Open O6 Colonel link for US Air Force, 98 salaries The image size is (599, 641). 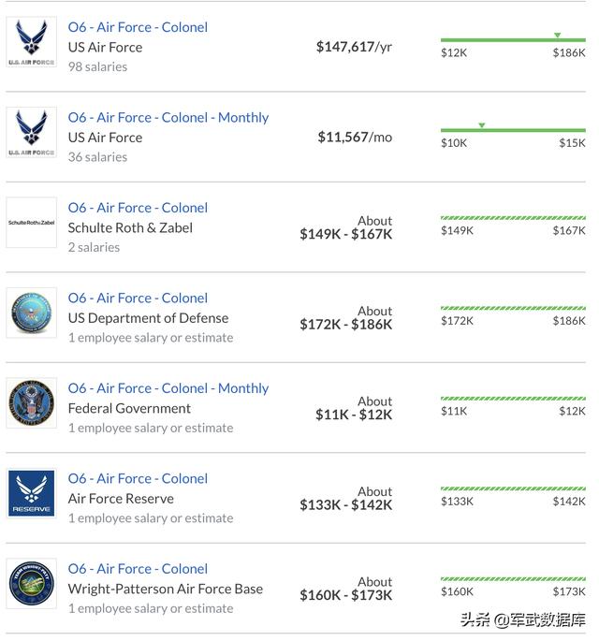point(138,27)
